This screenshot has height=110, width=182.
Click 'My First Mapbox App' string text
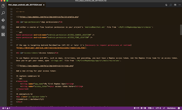click(54, 84)
